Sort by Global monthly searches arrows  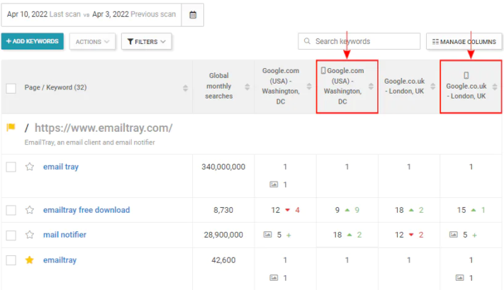[x=247, y=87]
